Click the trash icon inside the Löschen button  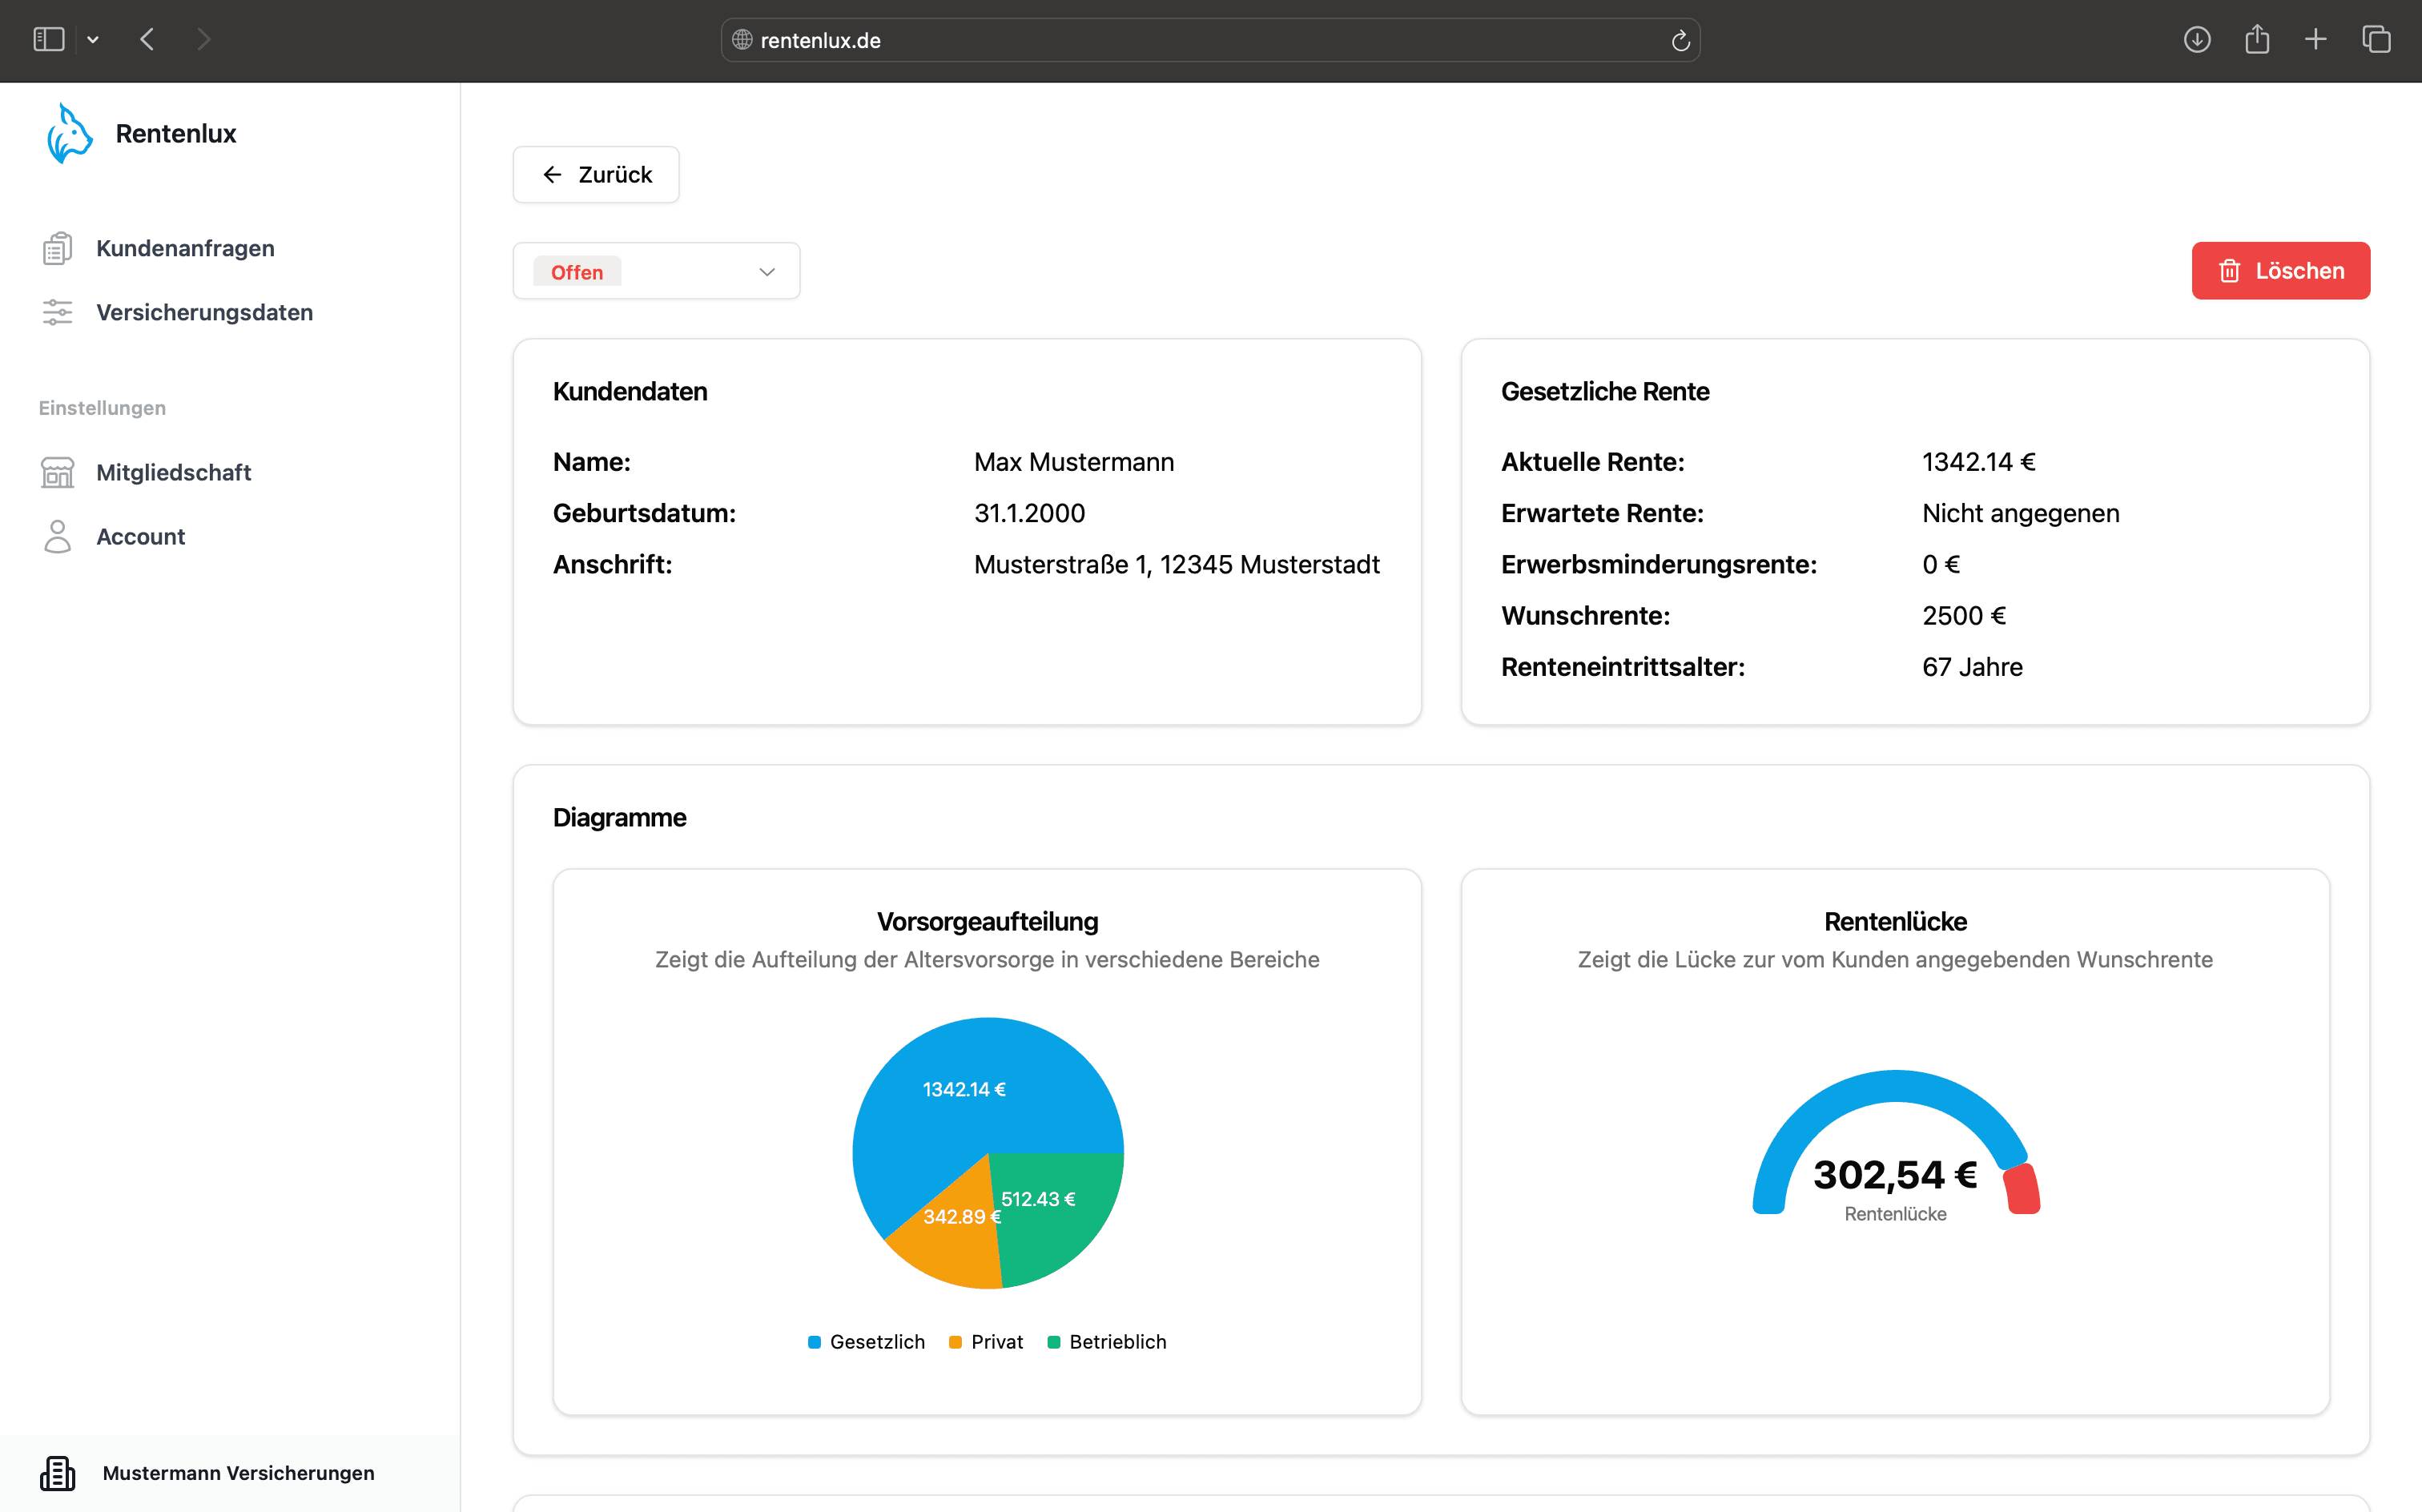point(2231,270)
